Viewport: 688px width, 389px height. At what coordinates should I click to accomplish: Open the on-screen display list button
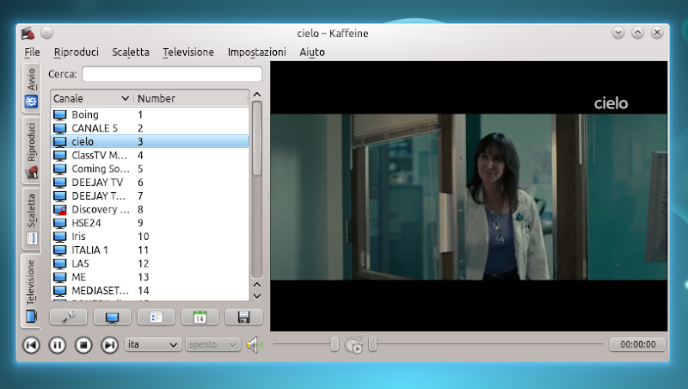(156, 317)
